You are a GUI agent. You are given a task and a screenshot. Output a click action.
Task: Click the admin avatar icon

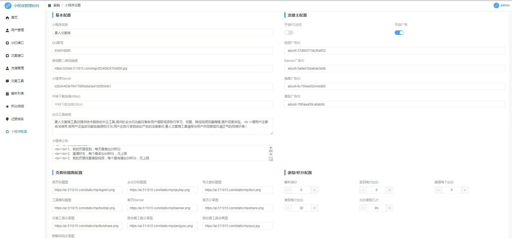tap(496, 5)
